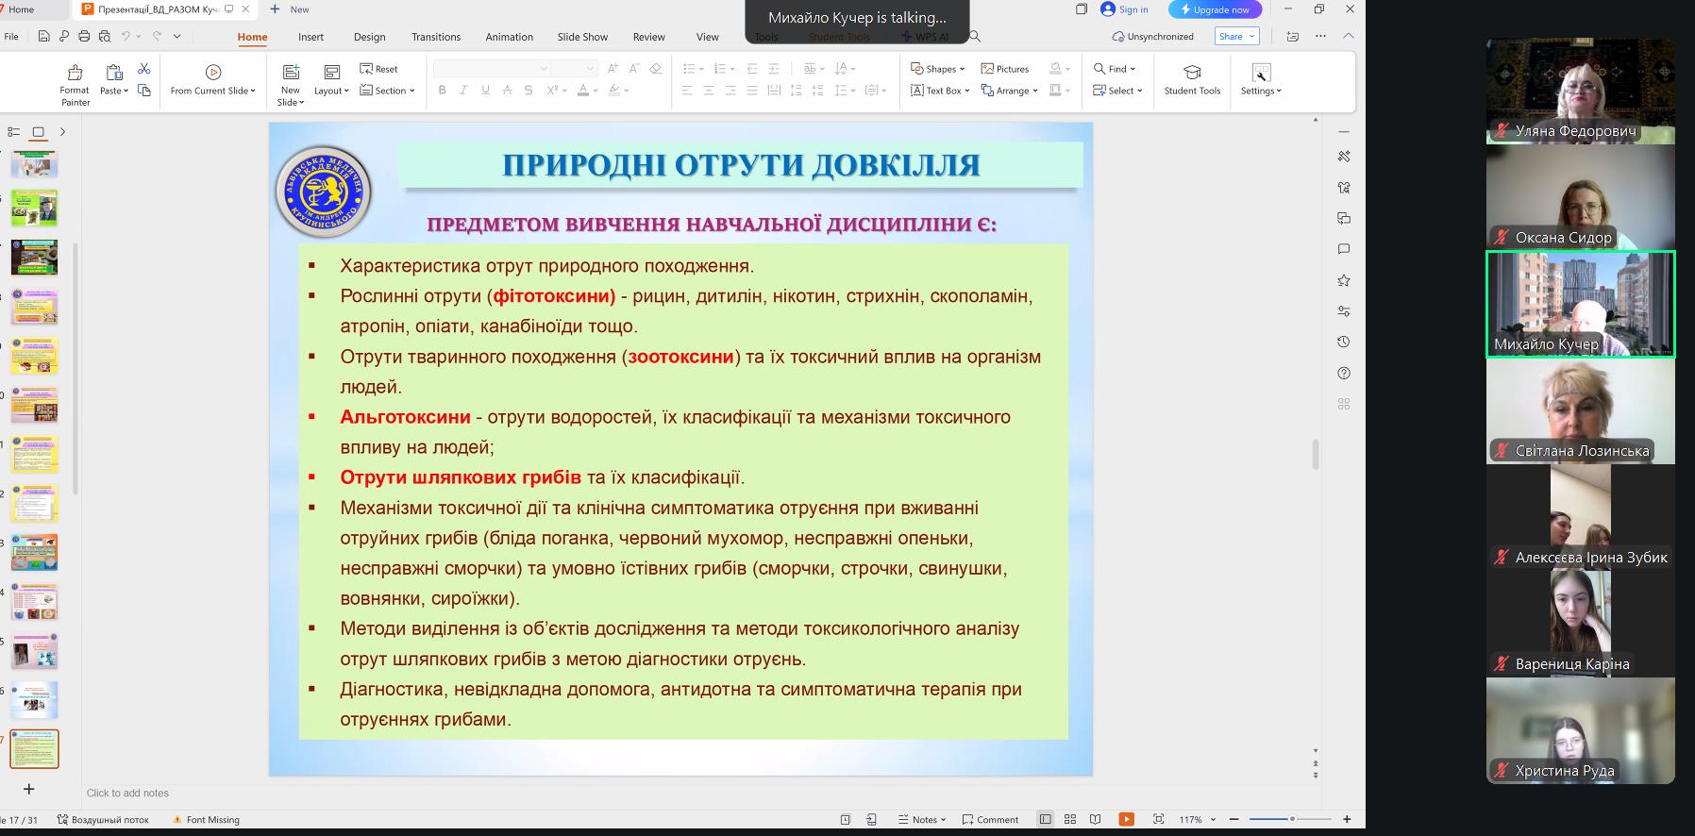The height and width of the screenshot is (836, 1695).
Task: Expand the Shapes dropdown
Action: pos(937,69)
